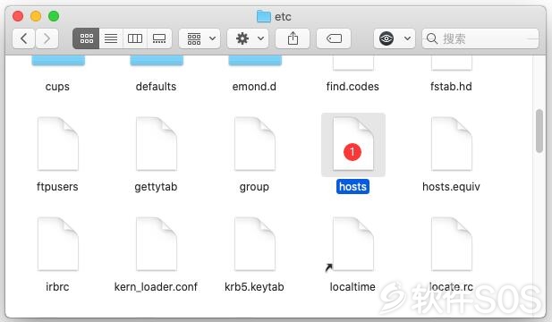Click the fstab.hd file name
This screenshot has width=552, height=322.
pos(451,87)
